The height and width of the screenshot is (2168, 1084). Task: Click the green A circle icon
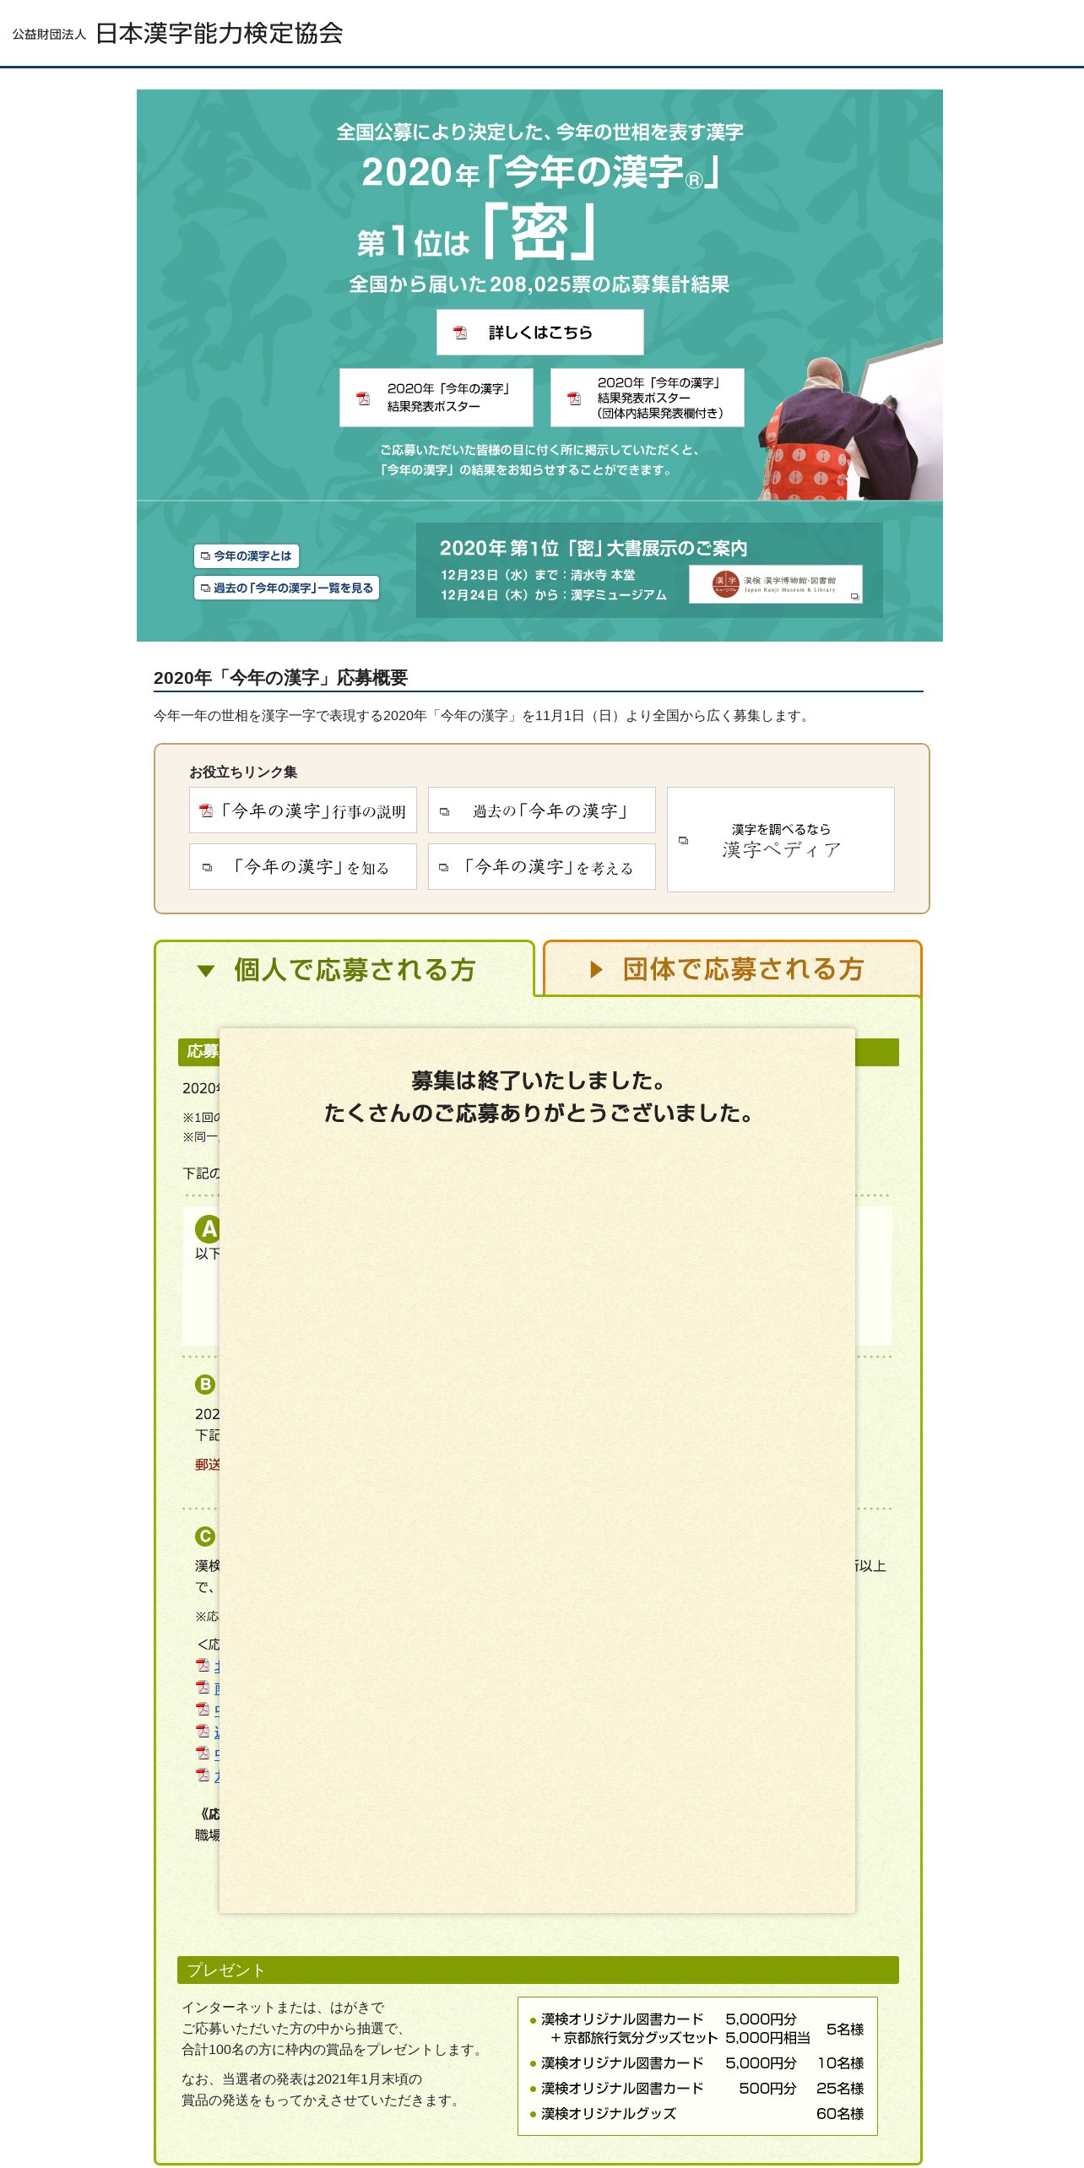pyautogui.click(x=208, y=1228)
